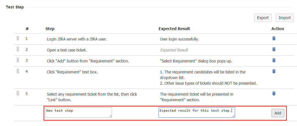This screenshot has width=297, height=126.
Task: Click the drag grip on step 4
Action: [x=18, y=71]
